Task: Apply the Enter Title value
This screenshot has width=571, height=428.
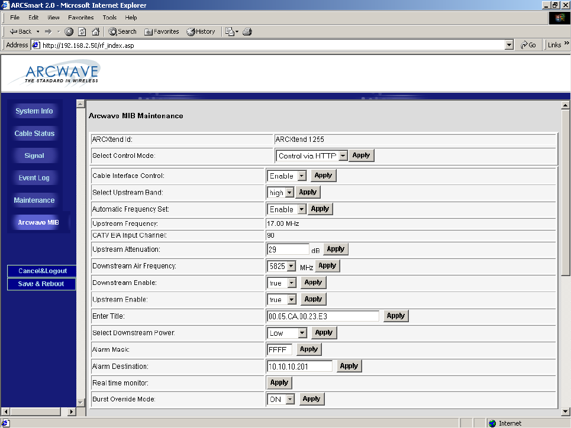Action: point(396,316)
